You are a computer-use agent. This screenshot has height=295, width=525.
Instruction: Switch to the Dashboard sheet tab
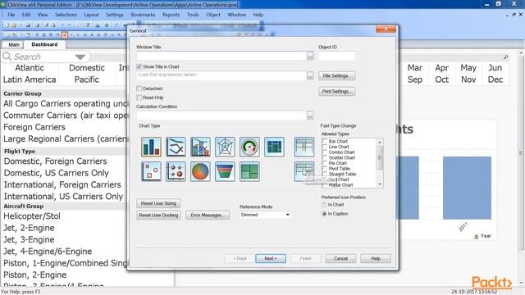(x=44, y=44)
